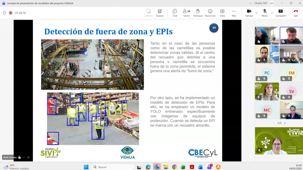Go to next participants page
The height and width of the screenshot is (170, 303).
(285, 123)
